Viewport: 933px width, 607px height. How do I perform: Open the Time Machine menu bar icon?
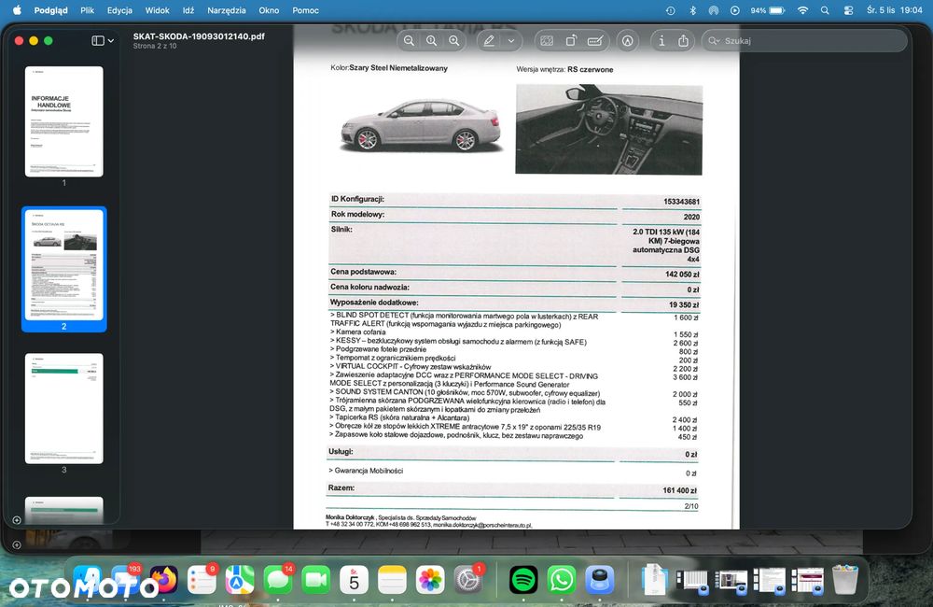pos(671,10)
